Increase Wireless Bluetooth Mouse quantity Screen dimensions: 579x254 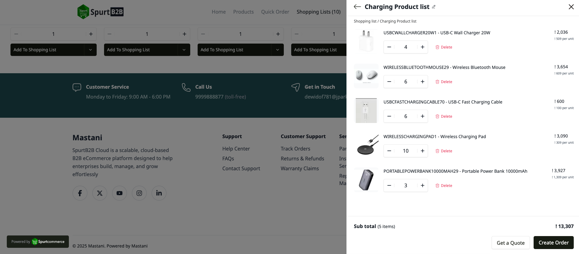tap(422, 82)
